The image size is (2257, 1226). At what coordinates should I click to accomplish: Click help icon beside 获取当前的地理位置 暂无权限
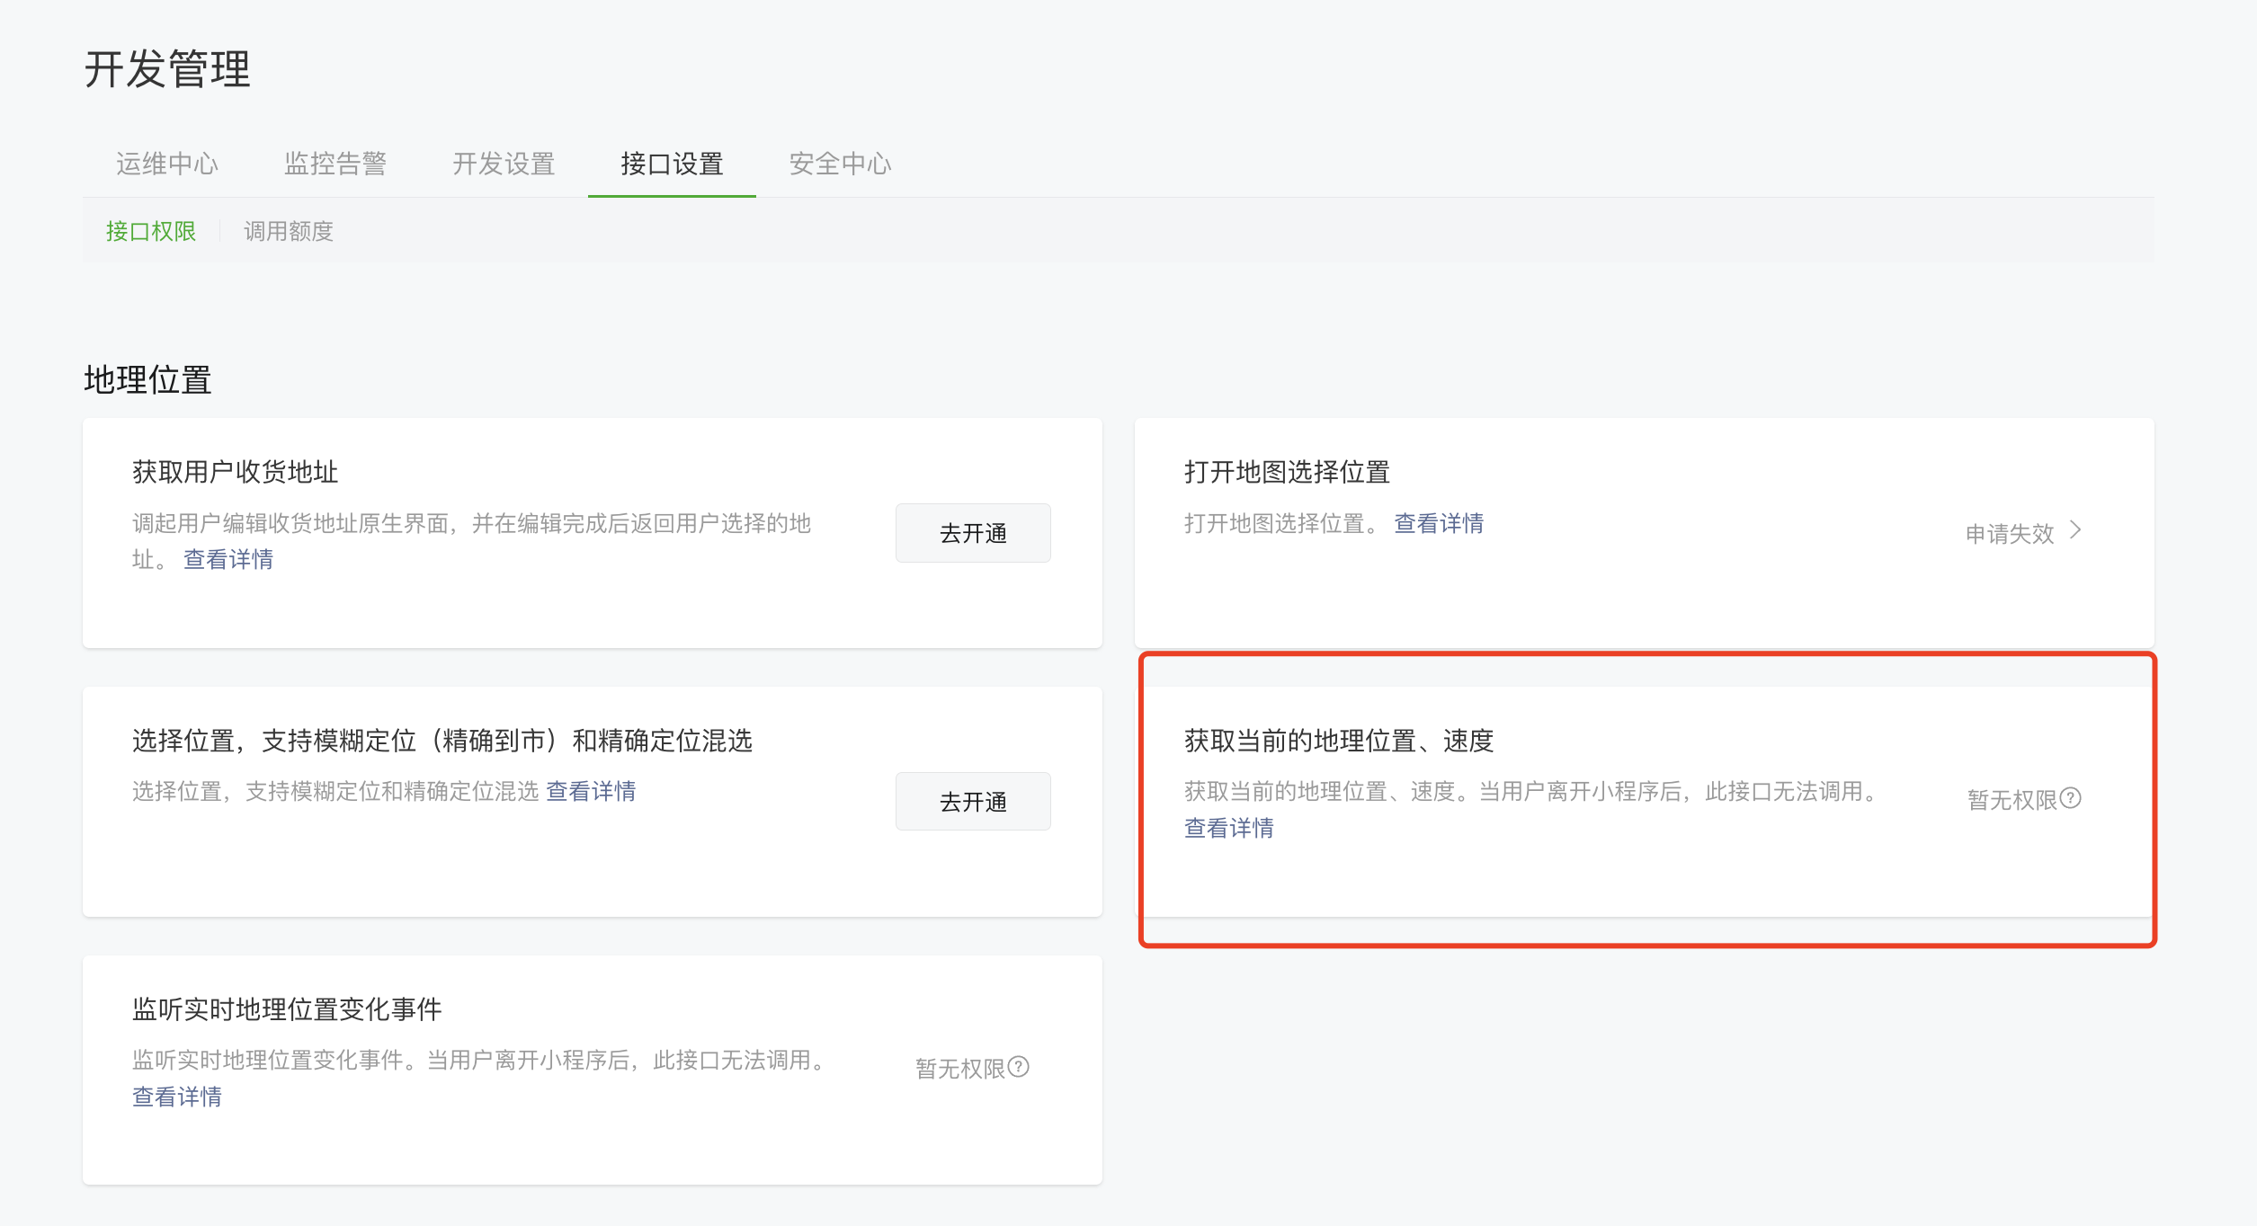click(x=2071, y=798)
